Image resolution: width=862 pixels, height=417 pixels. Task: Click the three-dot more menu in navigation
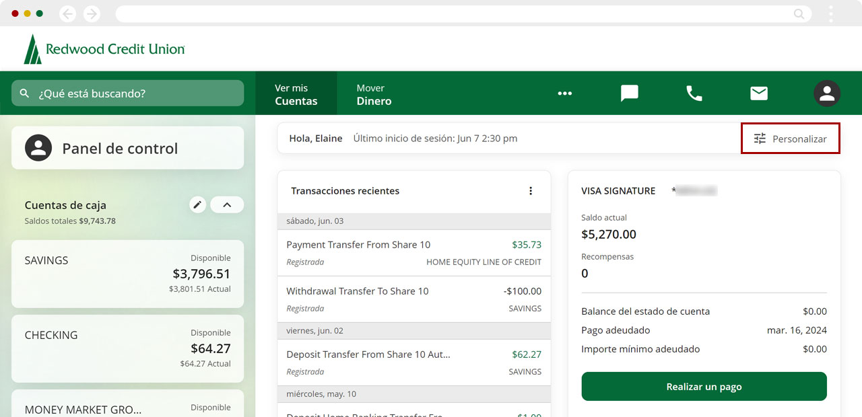(x=564, y=93)
